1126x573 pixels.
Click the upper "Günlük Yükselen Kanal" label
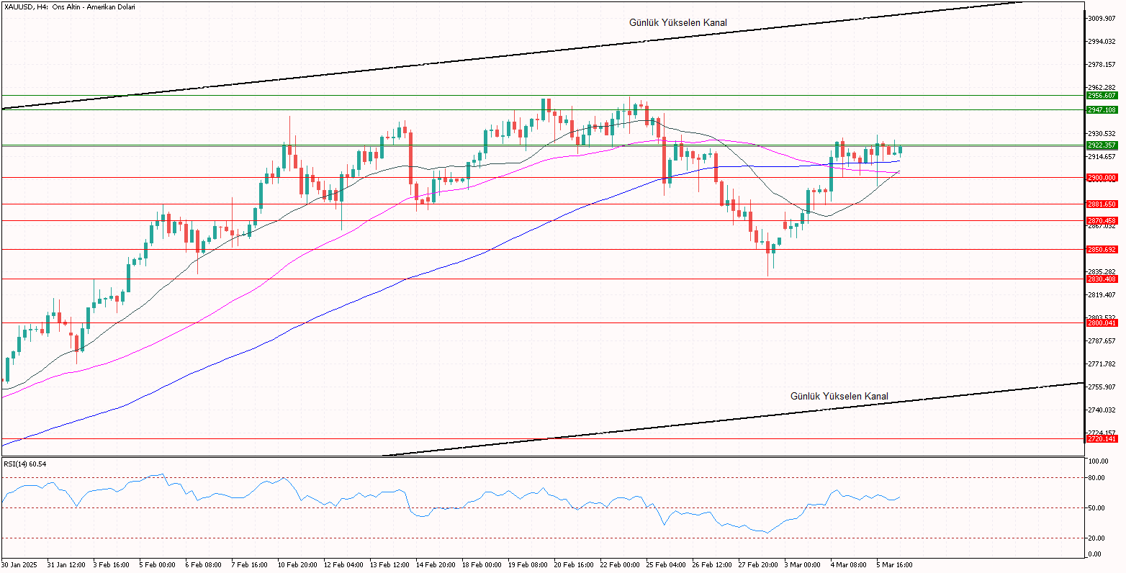(678, 22)
